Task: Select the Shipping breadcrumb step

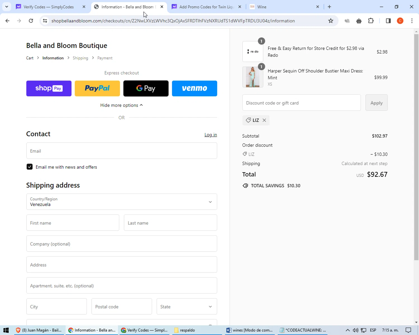Action: 80,58
